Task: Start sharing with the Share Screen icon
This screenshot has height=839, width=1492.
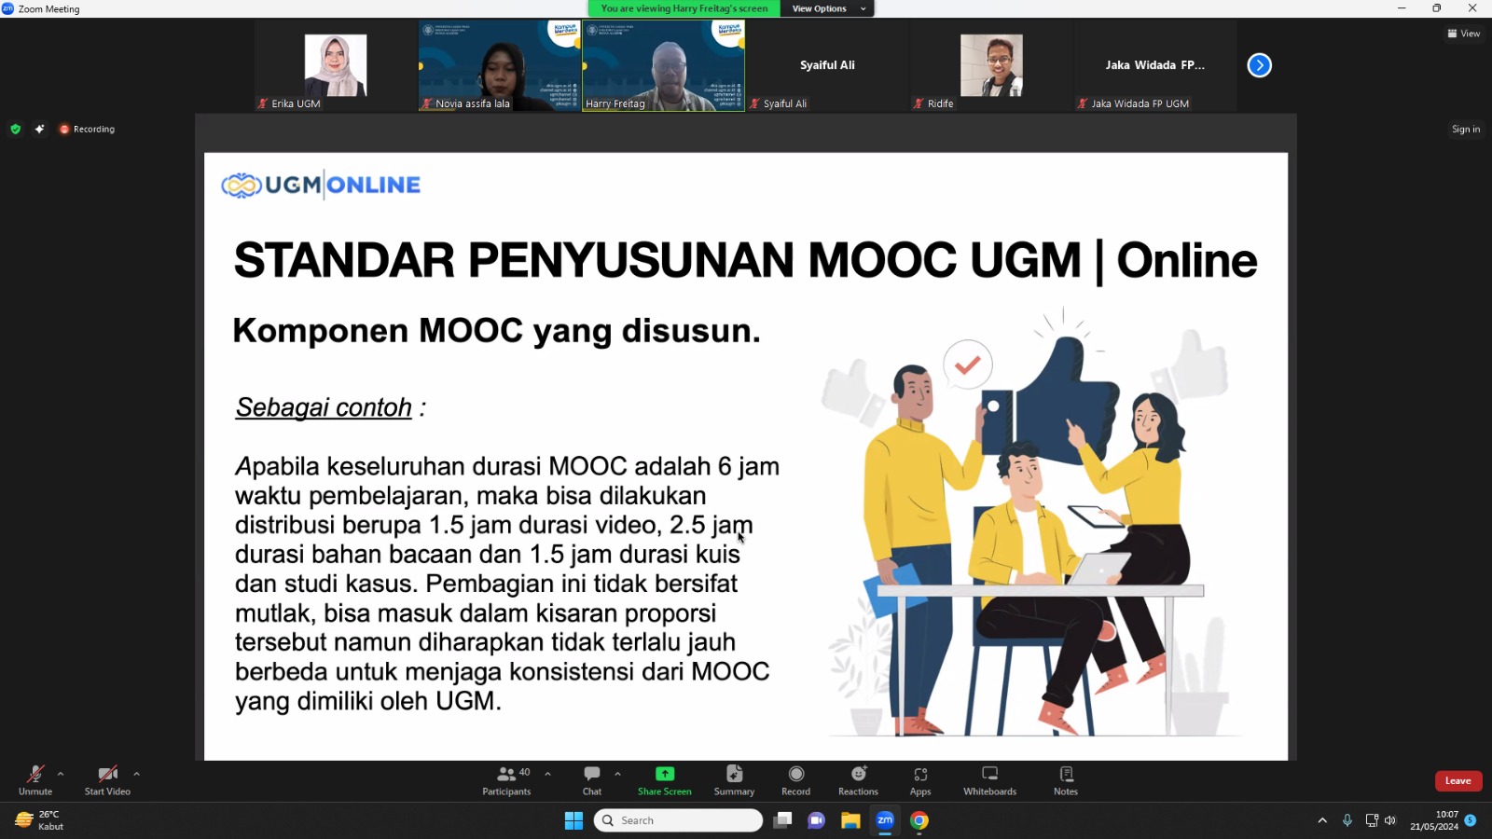Action: coord(663,779)
